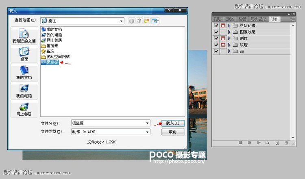305x179 pixels.
Task: Select the 备忘 item
Action: click(x=48, y=51)
